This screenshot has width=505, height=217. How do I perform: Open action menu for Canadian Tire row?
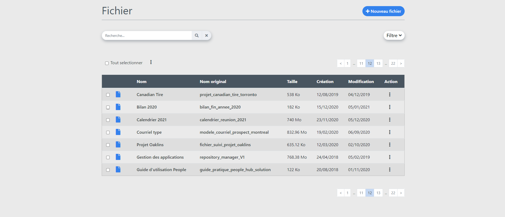(390, 94)
